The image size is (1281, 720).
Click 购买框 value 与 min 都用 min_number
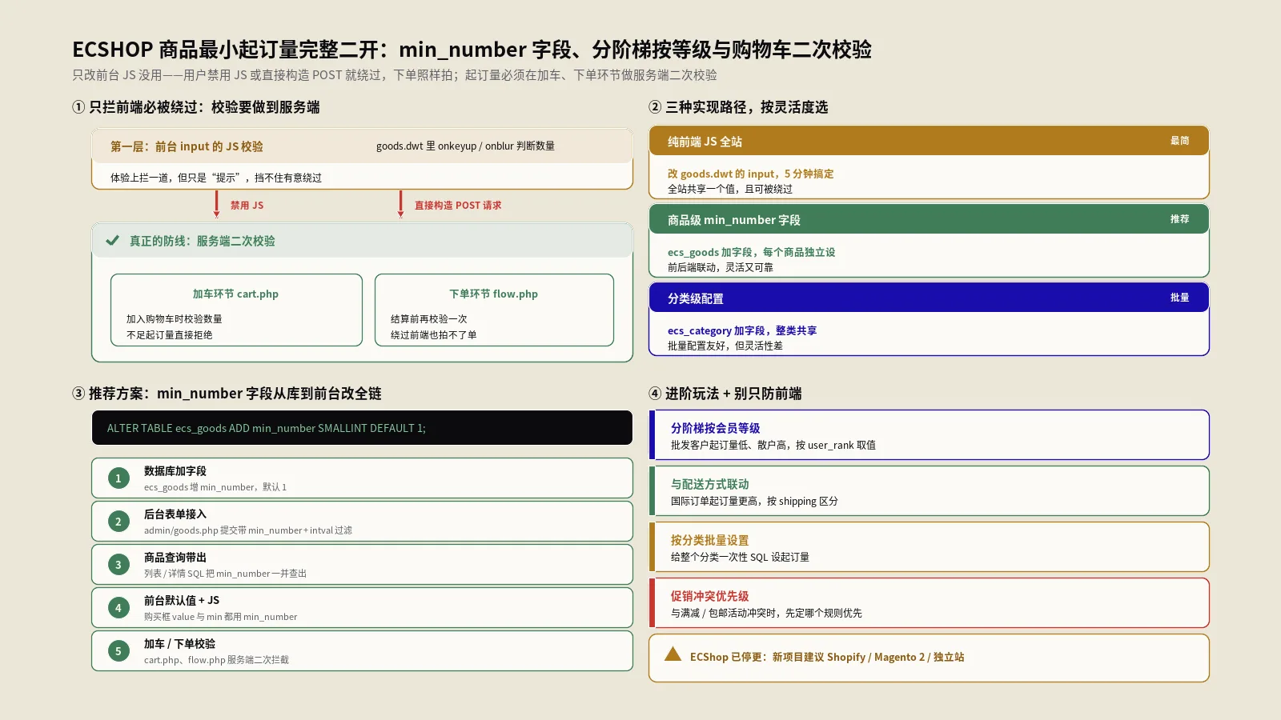coord(220,617)
